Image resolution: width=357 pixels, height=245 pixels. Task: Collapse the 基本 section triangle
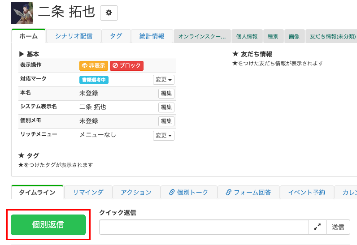[21, 54]
